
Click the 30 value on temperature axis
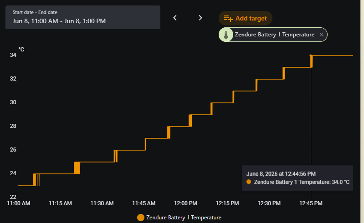point(13,102)
